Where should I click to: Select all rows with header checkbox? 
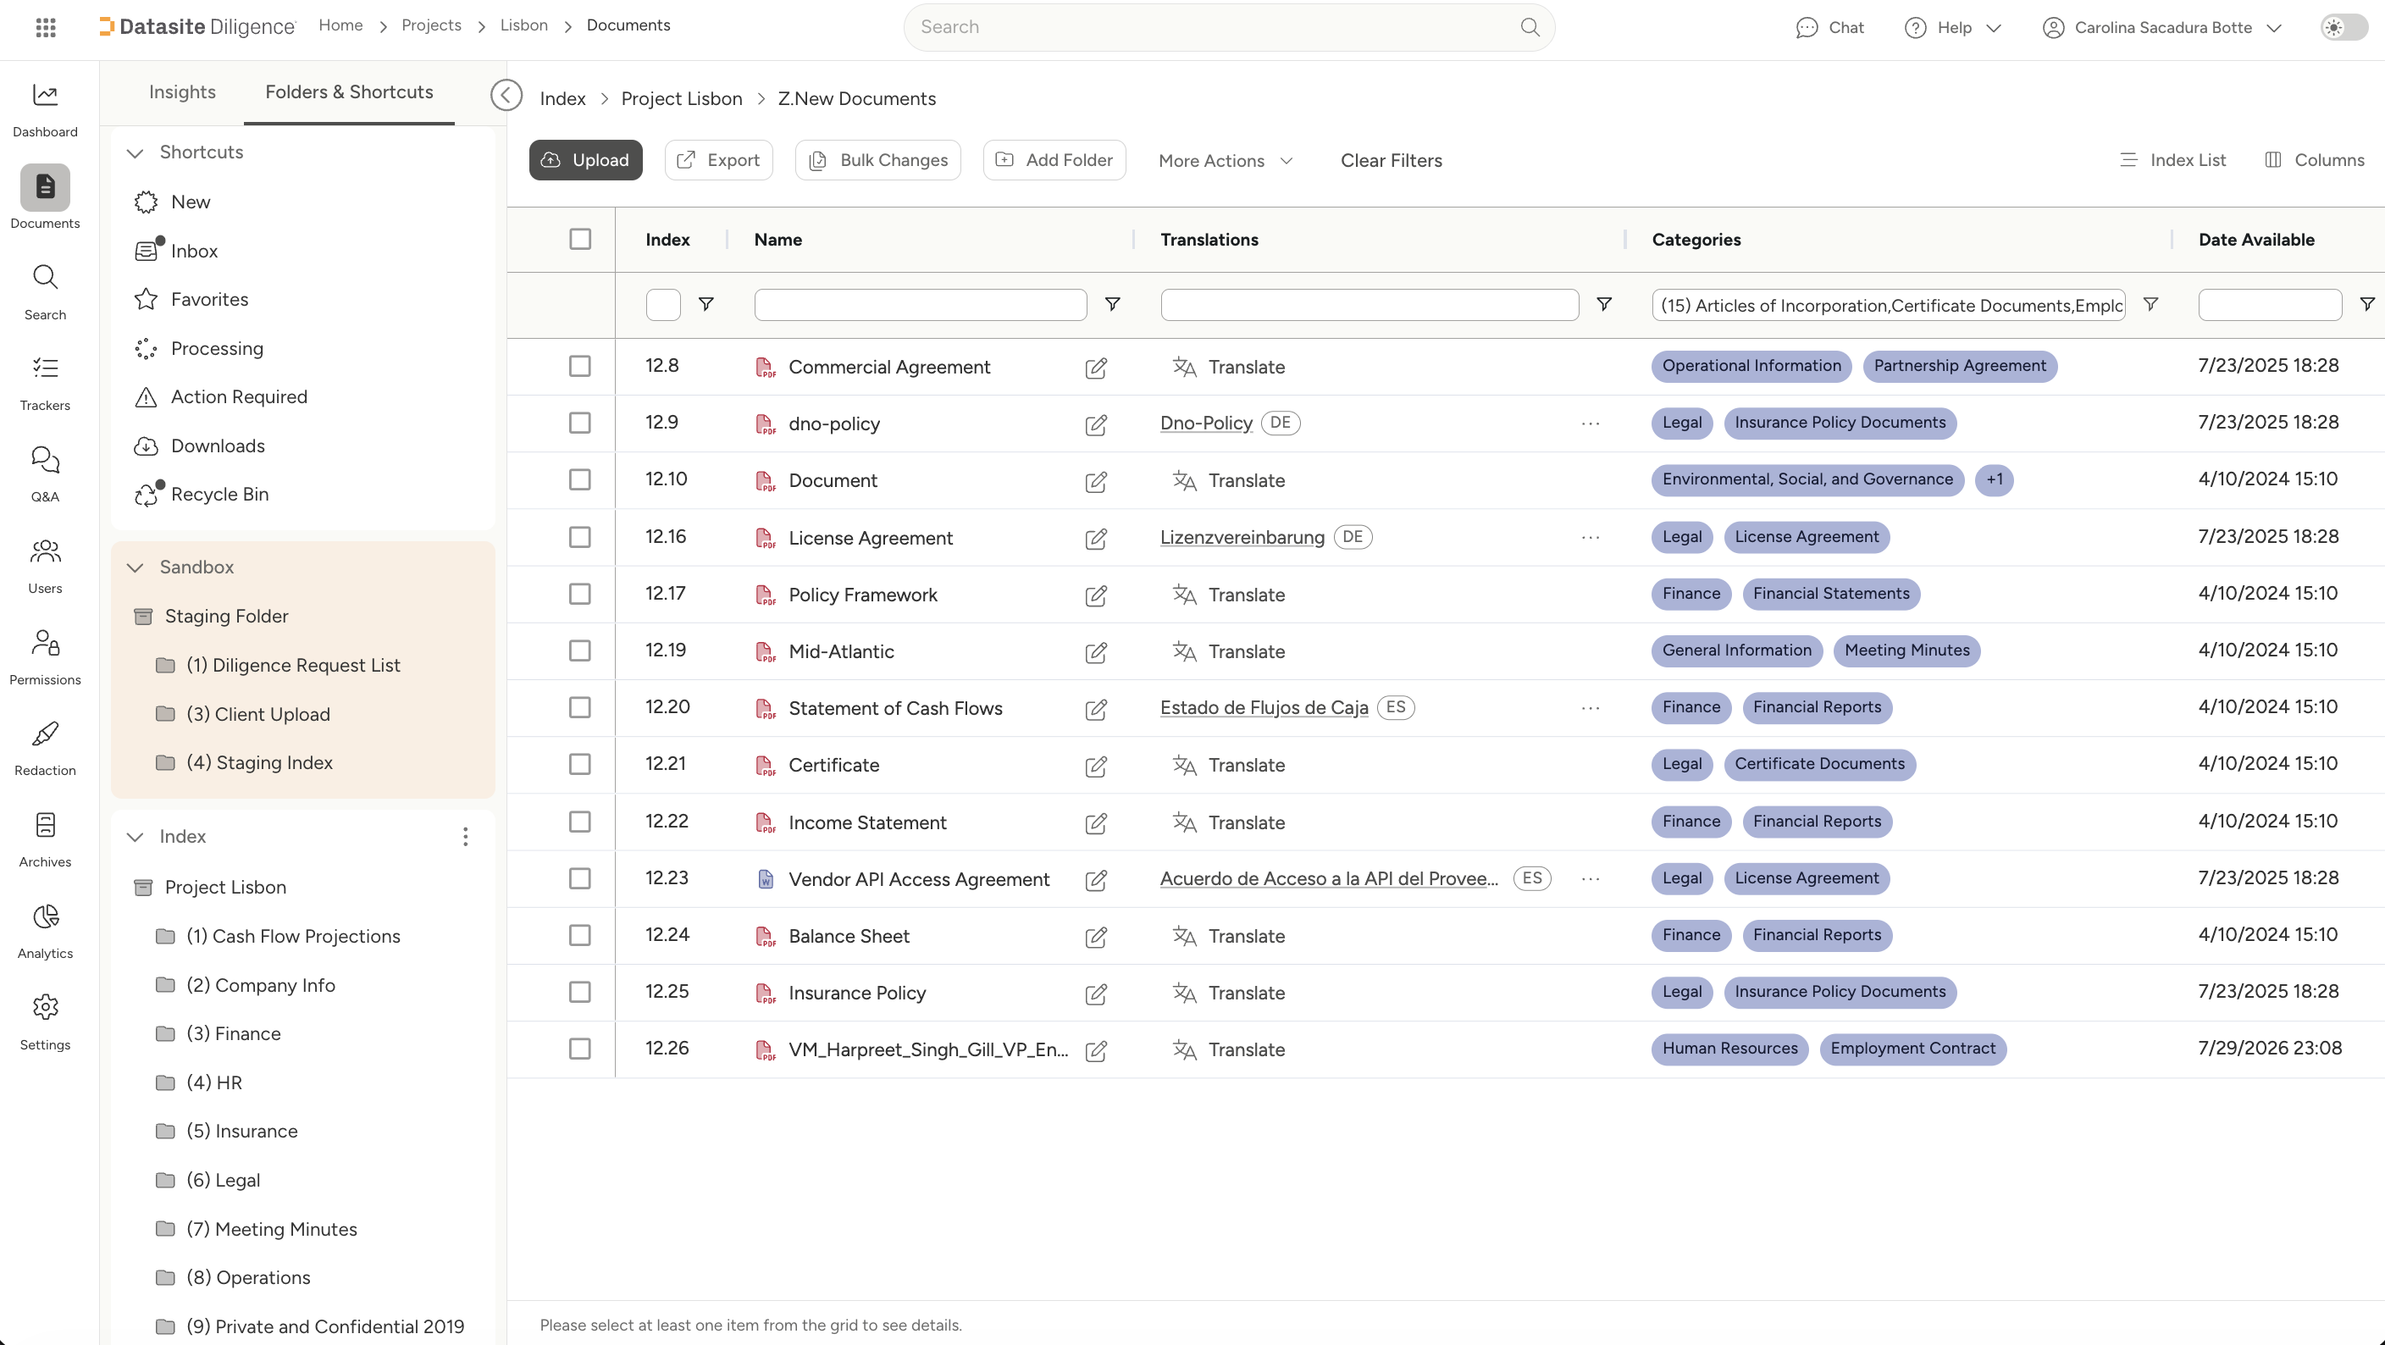(580, 239)
